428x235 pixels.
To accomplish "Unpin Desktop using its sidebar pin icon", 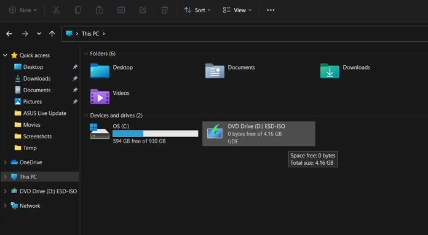I will [75, 67].
